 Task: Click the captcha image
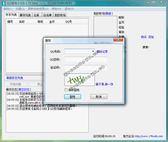coord(80,80)
